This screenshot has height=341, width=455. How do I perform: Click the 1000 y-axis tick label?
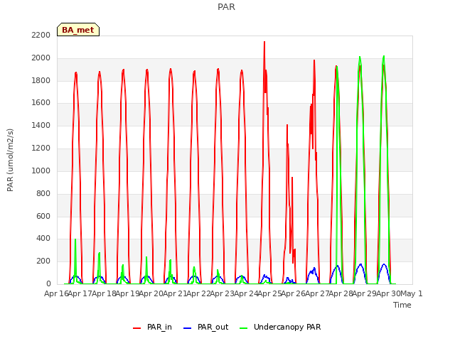point(41,170)
